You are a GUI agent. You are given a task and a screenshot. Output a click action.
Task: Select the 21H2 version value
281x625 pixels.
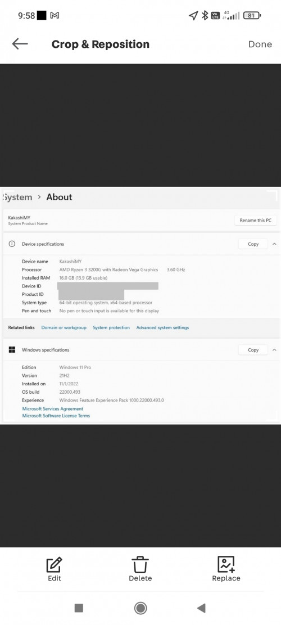point(65,376)
